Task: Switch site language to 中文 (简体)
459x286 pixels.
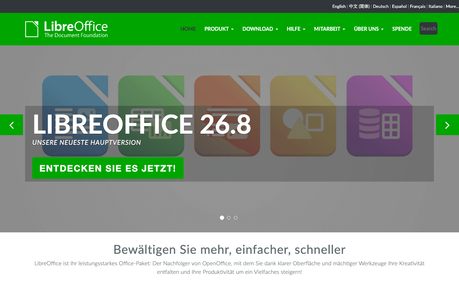Action: pos(359,6)
